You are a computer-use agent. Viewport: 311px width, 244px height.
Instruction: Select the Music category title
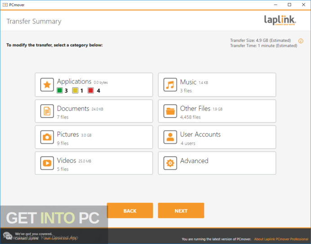pyautogui.click(x=188, y=82)
